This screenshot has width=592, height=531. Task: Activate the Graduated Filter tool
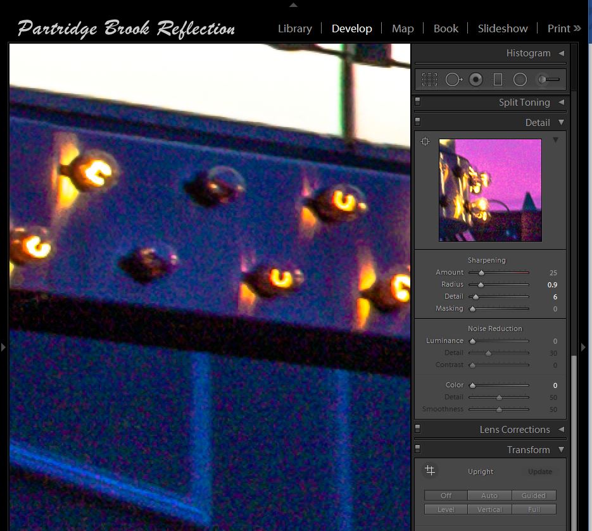(498, 79)
